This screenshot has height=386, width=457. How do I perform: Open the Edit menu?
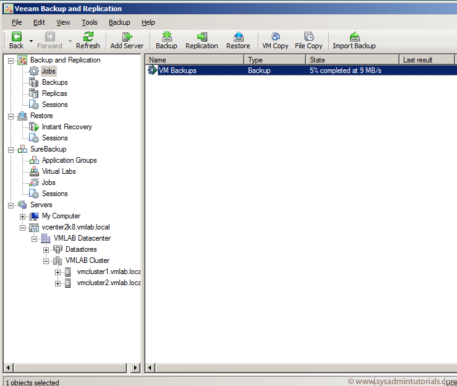39,22
